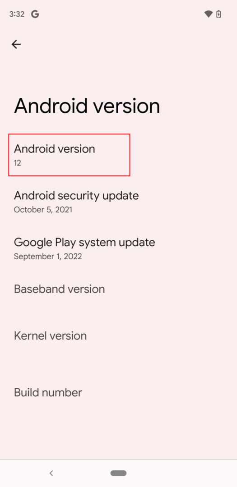
Task: Tap the October 5, 2021 date
Action: coord(43,210)
